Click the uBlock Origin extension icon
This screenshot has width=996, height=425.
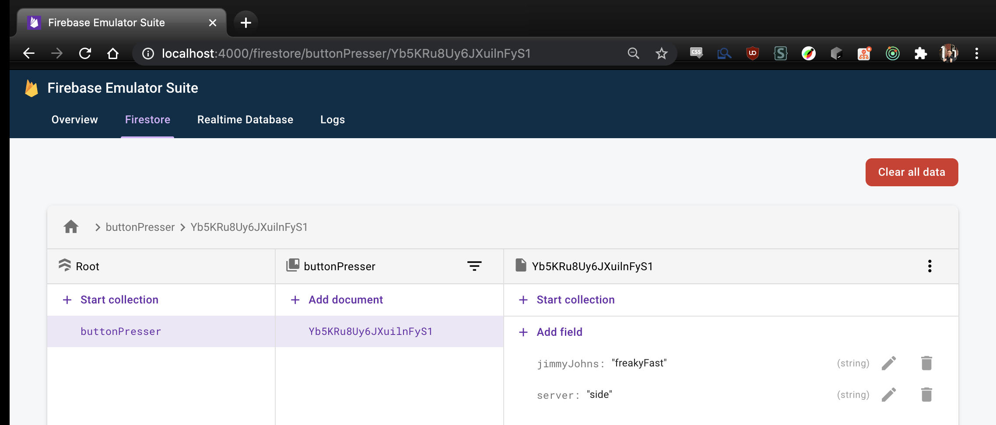coord(752,53)
